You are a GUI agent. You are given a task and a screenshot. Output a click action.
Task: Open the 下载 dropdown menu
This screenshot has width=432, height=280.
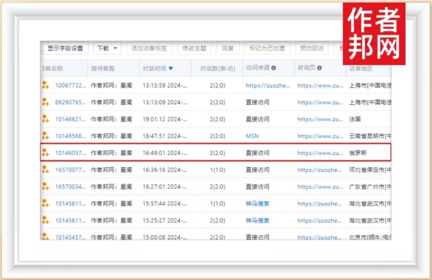click(107, 48)
